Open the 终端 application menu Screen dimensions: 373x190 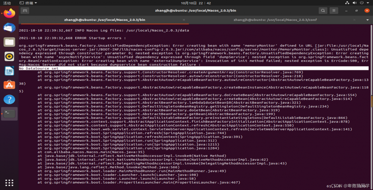pos(28,3)
